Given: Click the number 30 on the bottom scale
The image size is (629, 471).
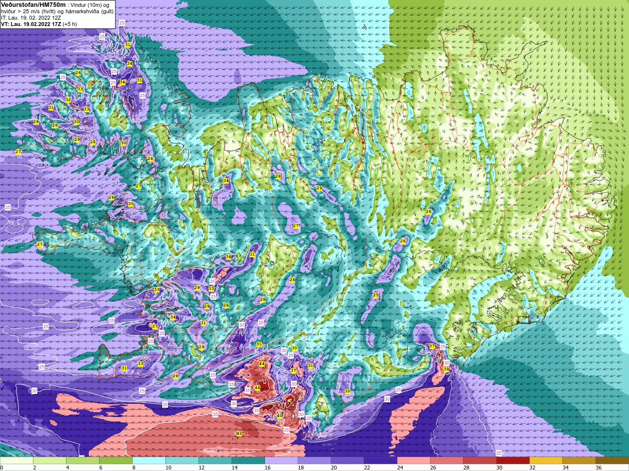Looking at the screenshot, I should point(499,468).
